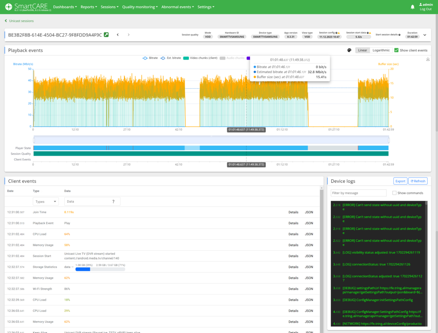Open the Types filter dropdown
The image size is (438, 333).
coord(46,202)
